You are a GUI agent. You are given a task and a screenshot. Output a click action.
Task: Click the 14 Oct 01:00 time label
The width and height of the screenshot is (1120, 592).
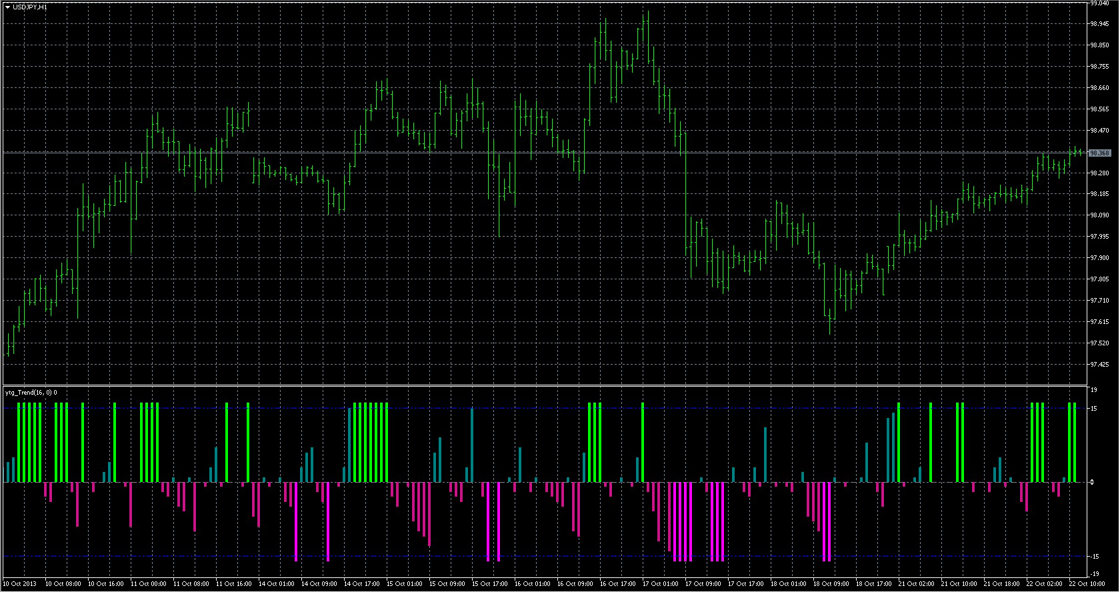tap(277, 584)
